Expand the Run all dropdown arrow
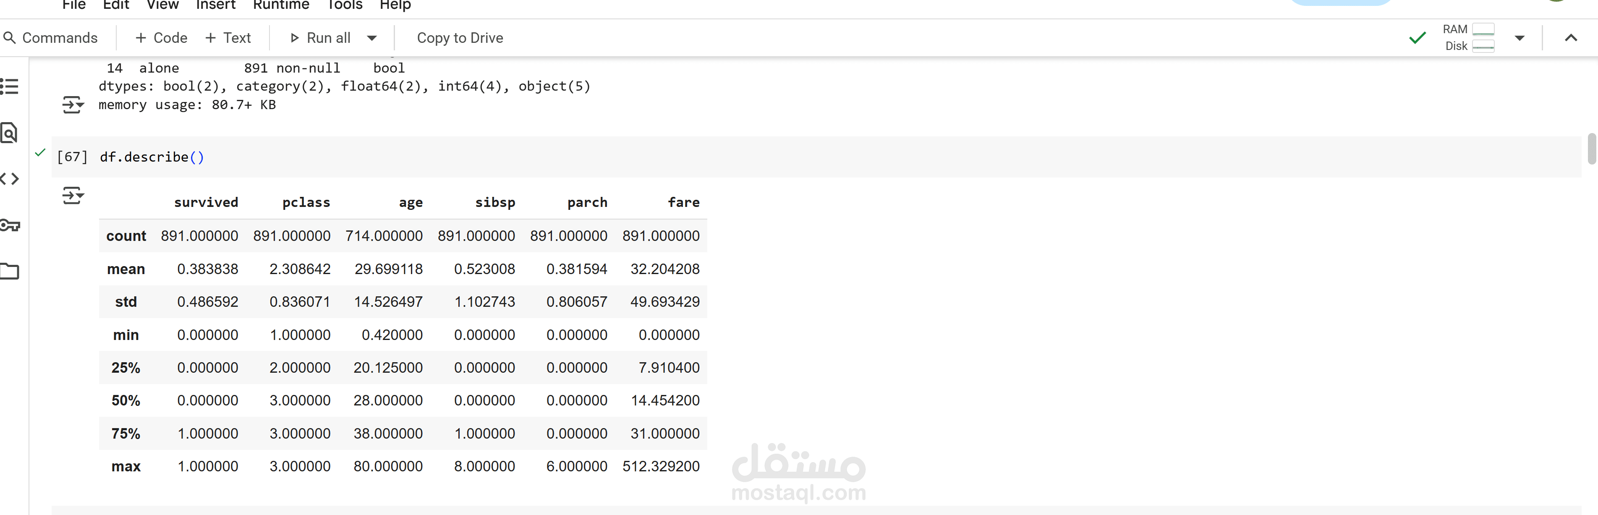 [x=371, y=38]
